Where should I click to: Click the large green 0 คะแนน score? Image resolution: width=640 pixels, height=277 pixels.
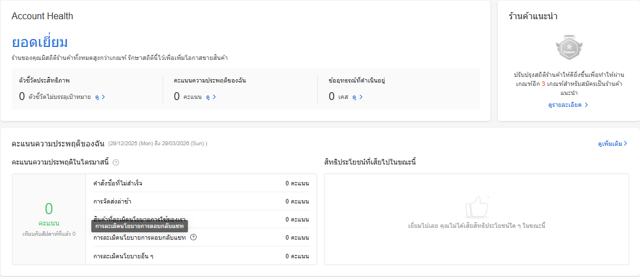49,210
